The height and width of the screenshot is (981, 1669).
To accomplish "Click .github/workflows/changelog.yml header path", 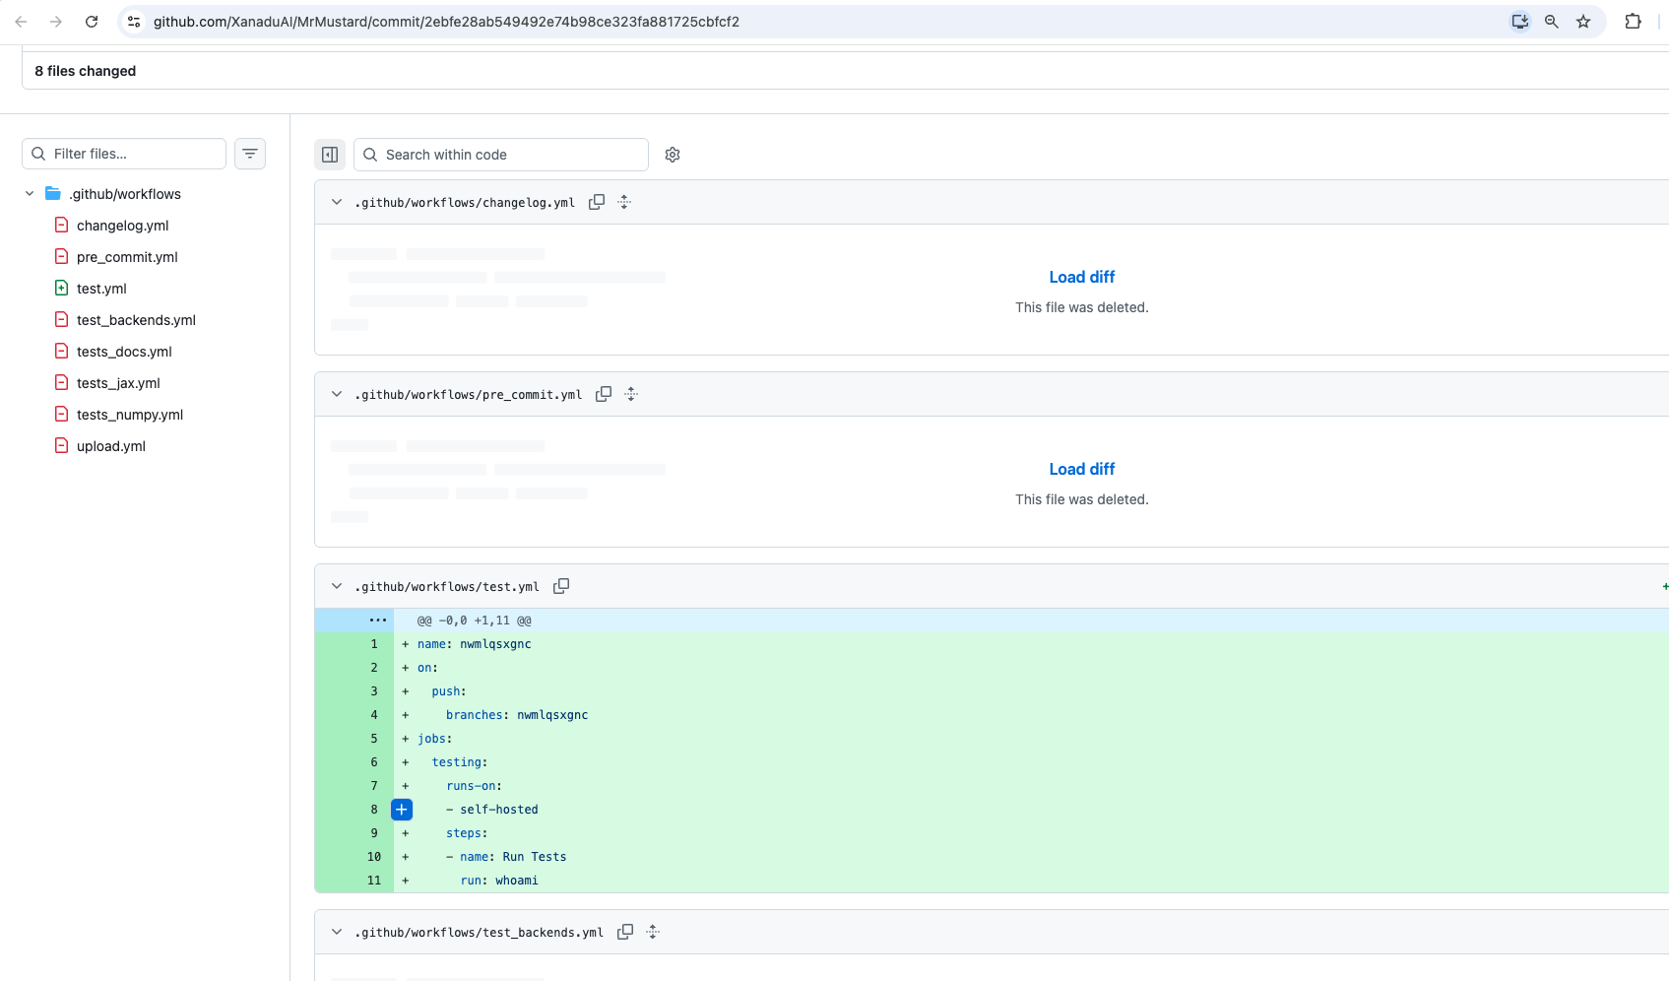I will [x=465, y=203].
